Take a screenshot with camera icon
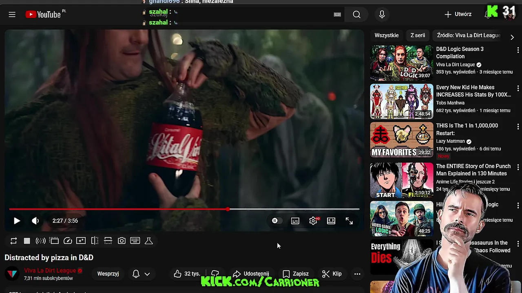Image resolution: width=522 pixels, height=293 pixels. [122, 241]
